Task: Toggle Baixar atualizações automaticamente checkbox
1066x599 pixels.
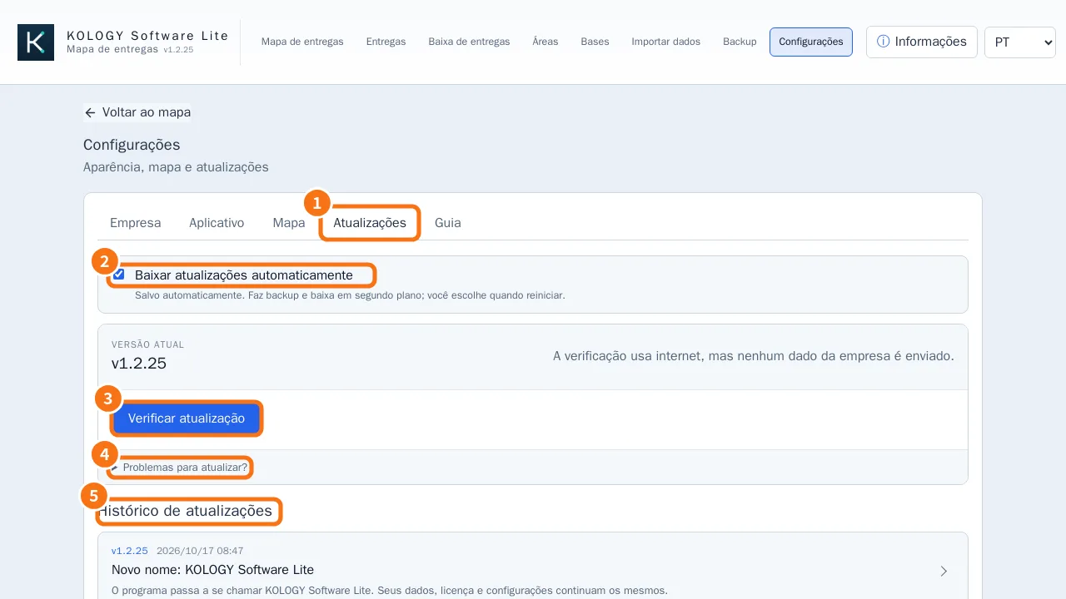Action: pyautogui.click(x=119, y=275)
